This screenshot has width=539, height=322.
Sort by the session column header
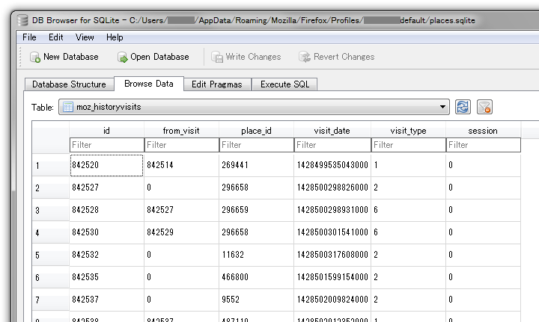(x=483, y=131)
